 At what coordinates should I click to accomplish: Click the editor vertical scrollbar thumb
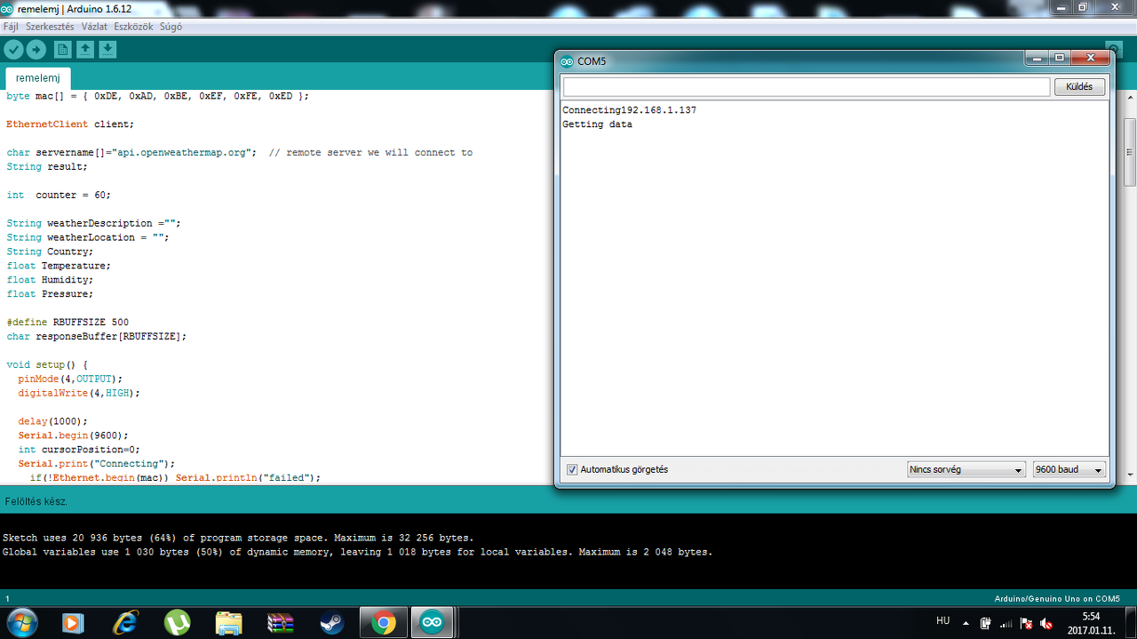(1130, 150)
